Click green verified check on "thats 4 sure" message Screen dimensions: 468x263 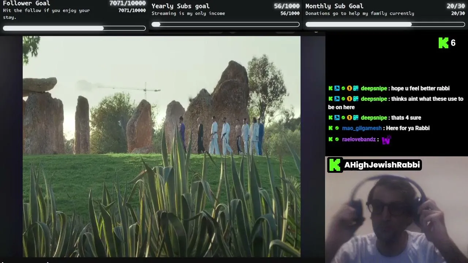pos(343,118)
